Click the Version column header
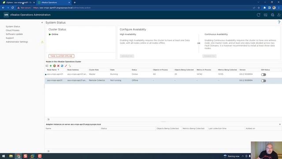This screenshot has width=282, height=159. click(243, 70)
